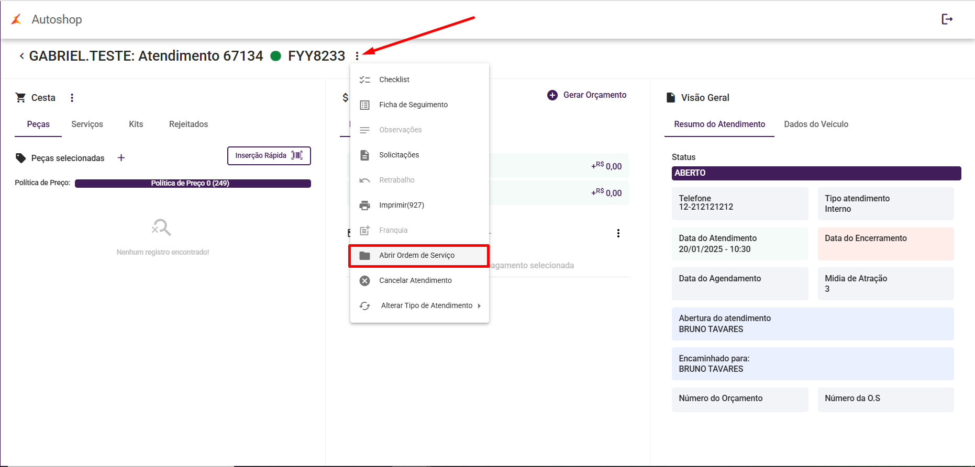Click the Data do Encerramento field
975x467 pixels.
coord(885,244)
